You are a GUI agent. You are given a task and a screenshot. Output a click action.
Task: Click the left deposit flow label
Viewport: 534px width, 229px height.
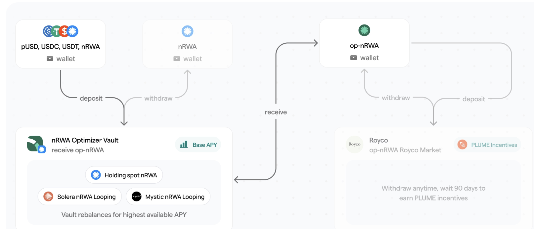tap(91, 98)
